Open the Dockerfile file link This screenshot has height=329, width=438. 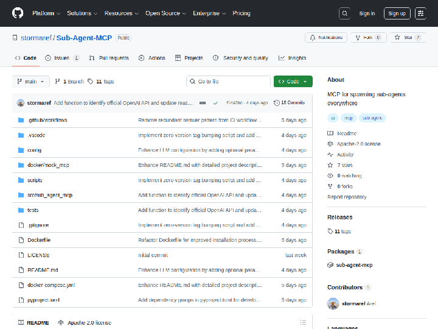pos(39,240)
